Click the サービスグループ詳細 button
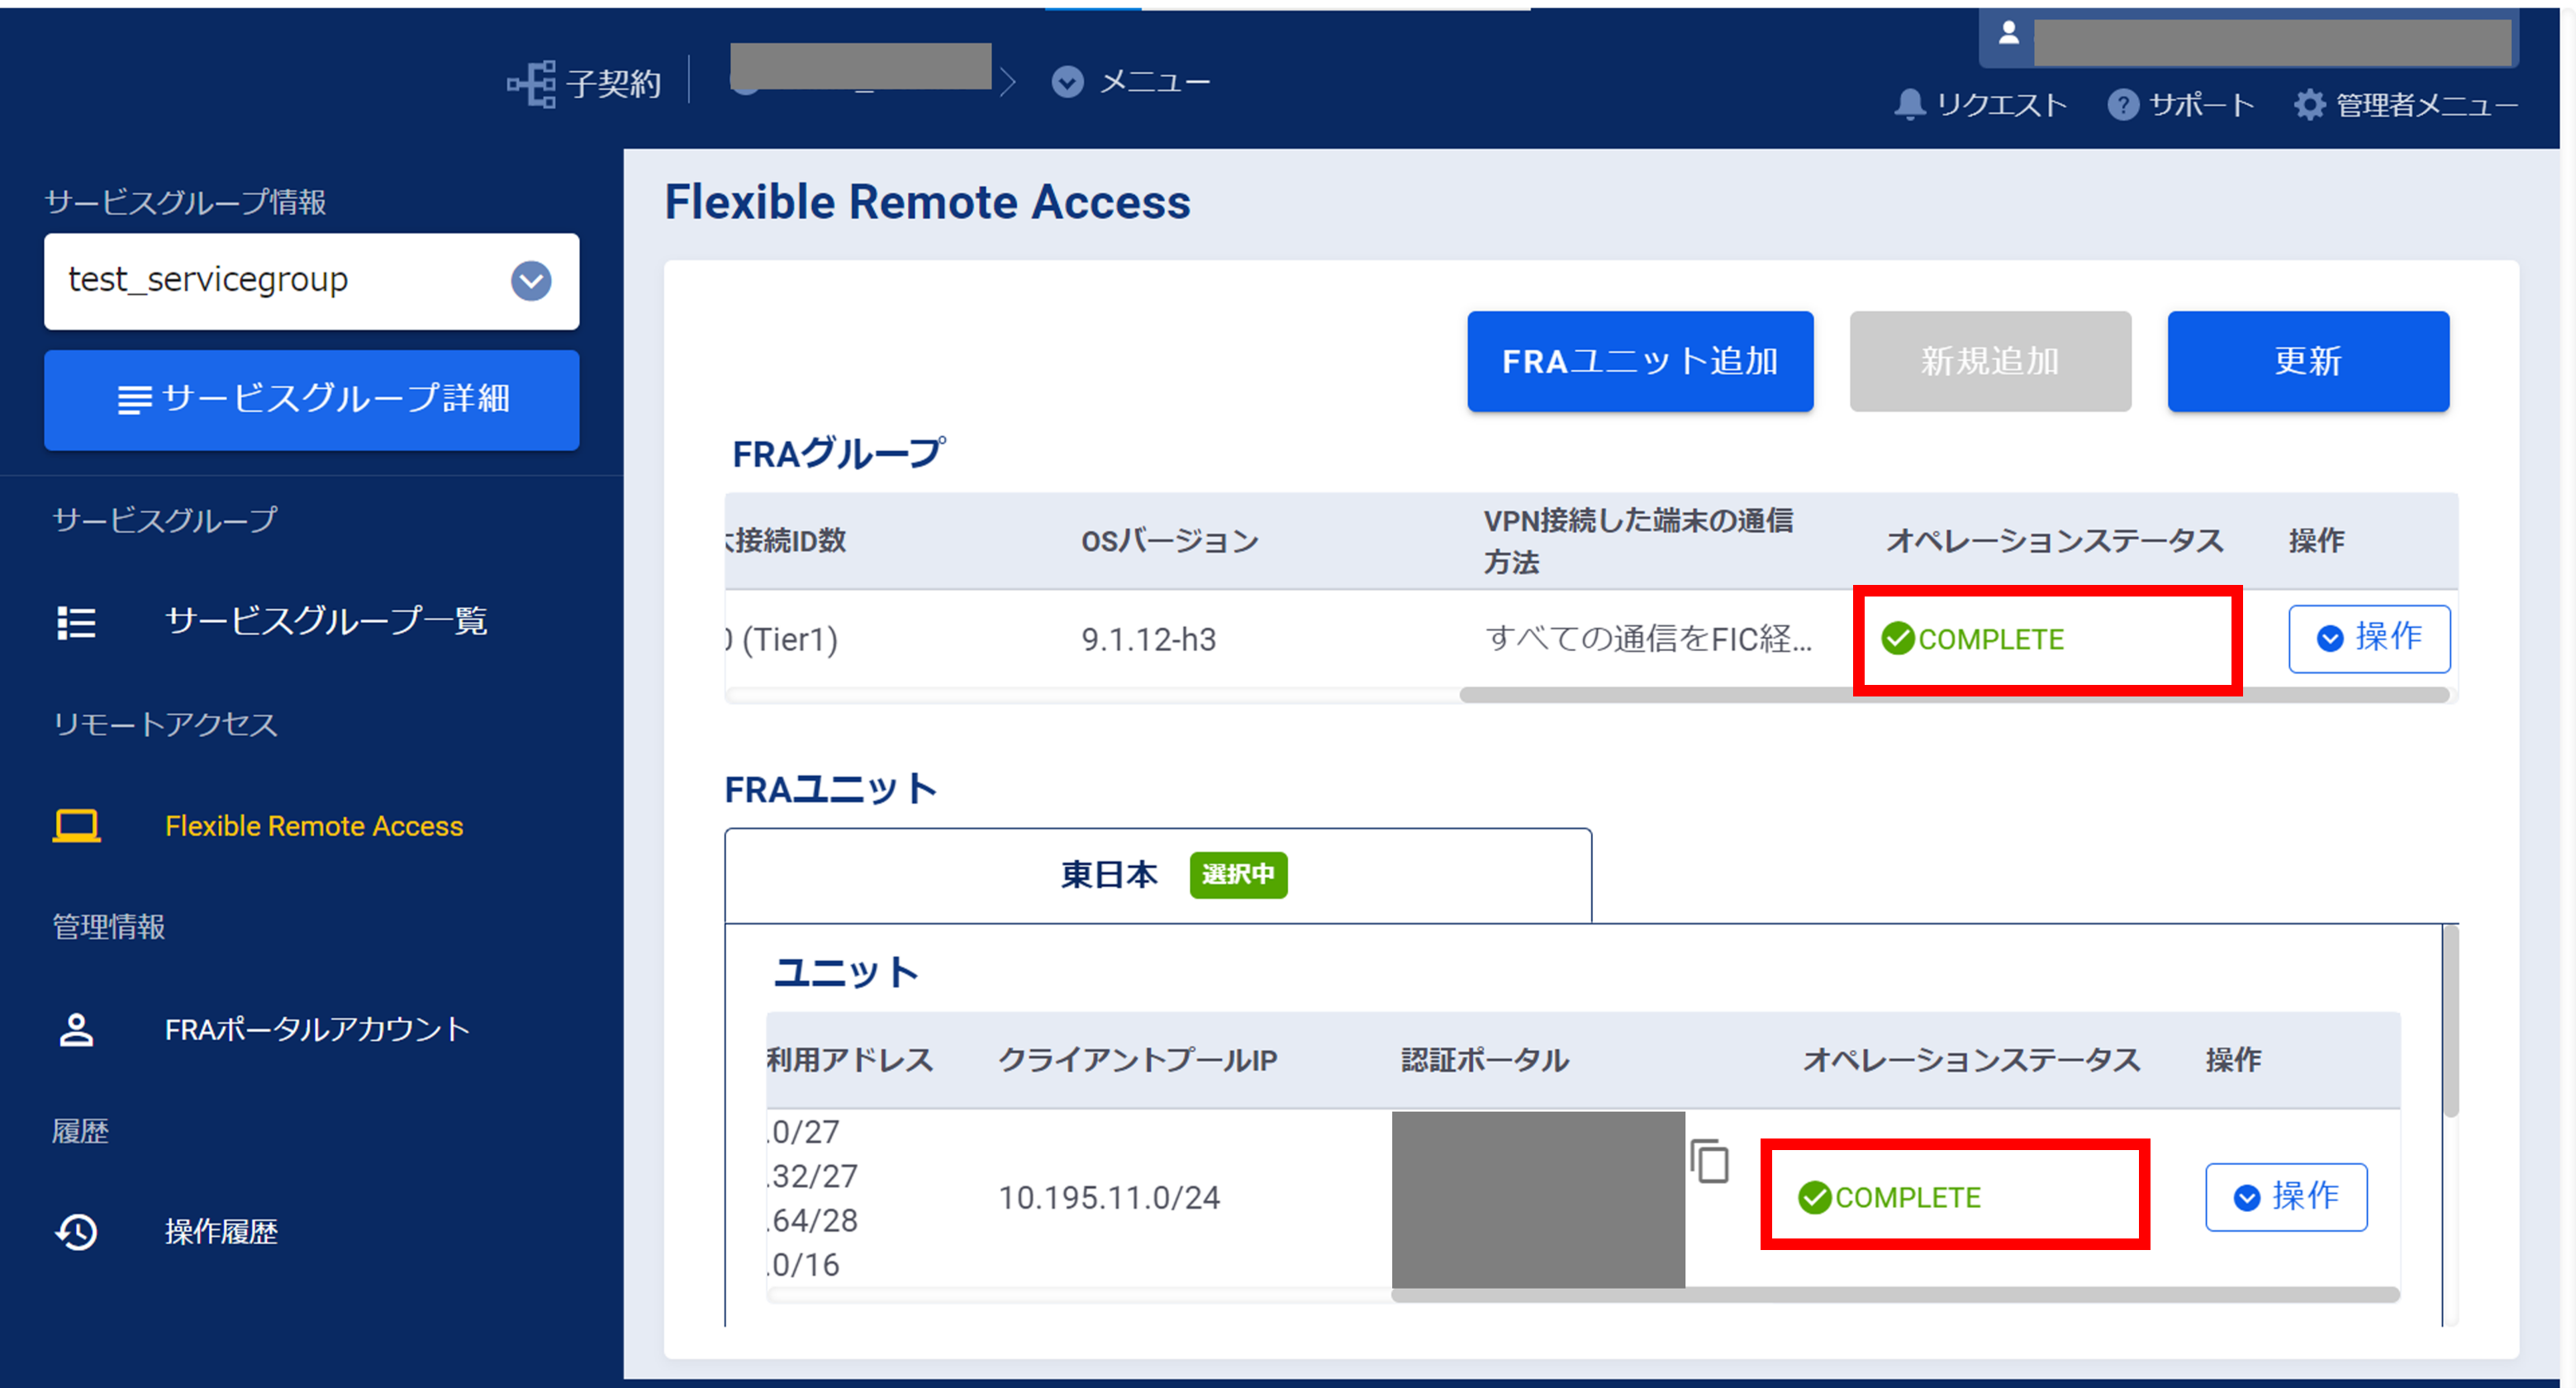The height and width of the screenshot is (1388, 2576). pos(311,399)
